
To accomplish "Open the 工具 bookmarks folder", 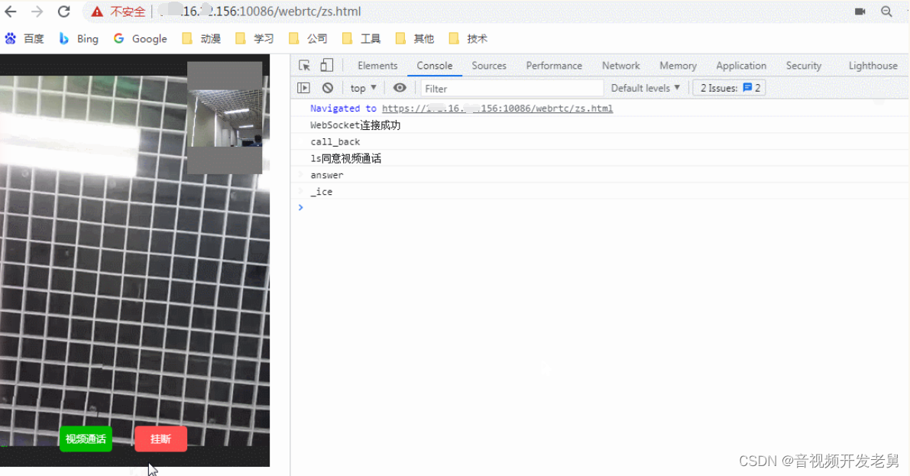I will (x=361, y=39).
